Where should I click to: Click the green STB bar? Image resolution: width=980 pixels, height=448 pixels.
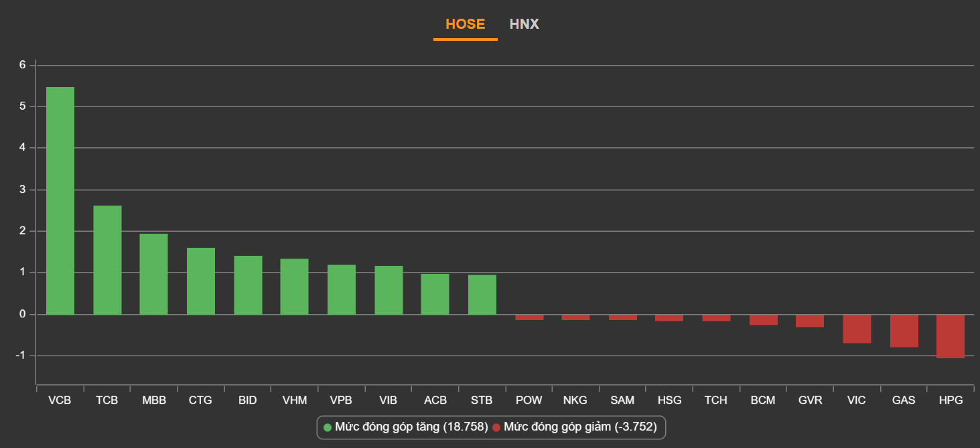point(482,295)
